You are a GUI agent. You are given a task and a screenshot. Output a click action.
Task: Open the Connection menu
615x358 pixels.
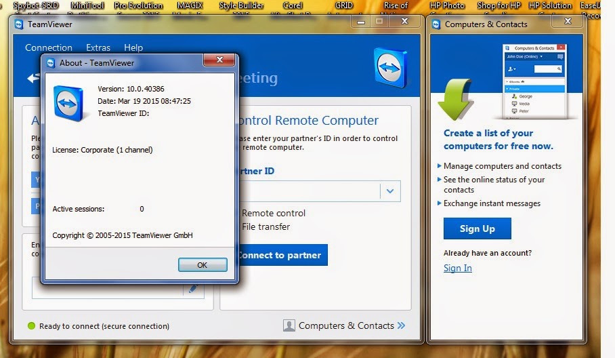(49, 47)
